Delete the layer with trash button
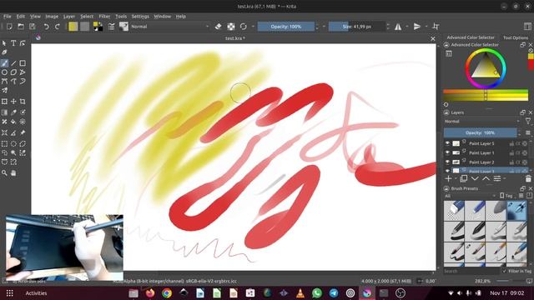 coord(528,178)
